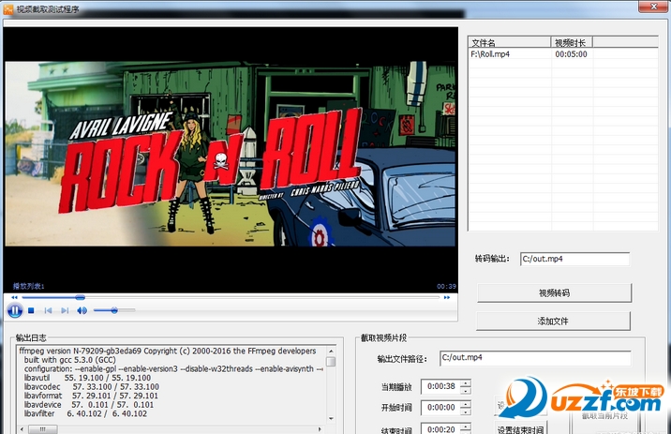
Task: Click the fast-forward double-arrow icon
Action: point(447,297)
